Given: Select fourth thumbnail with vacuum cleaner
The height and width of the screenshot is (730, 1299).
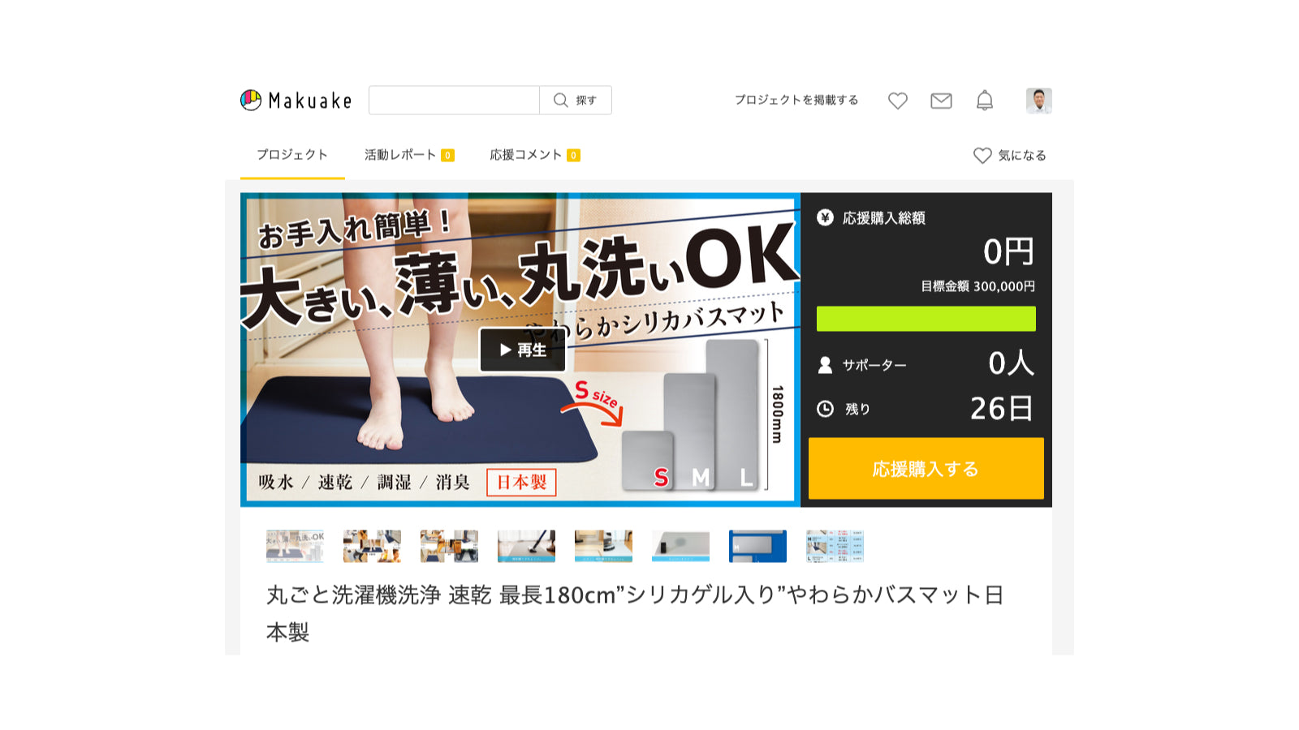Looking at the screenshot, I should tap(526, 546).
